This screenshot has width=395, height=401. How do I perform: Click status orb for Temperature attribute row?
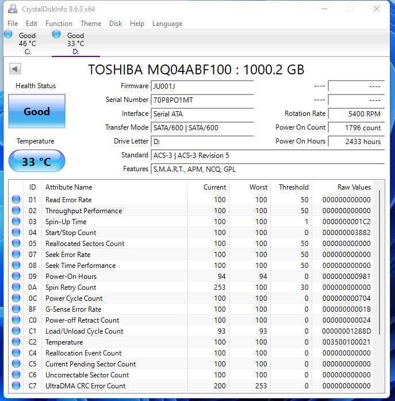coord(16,342)
